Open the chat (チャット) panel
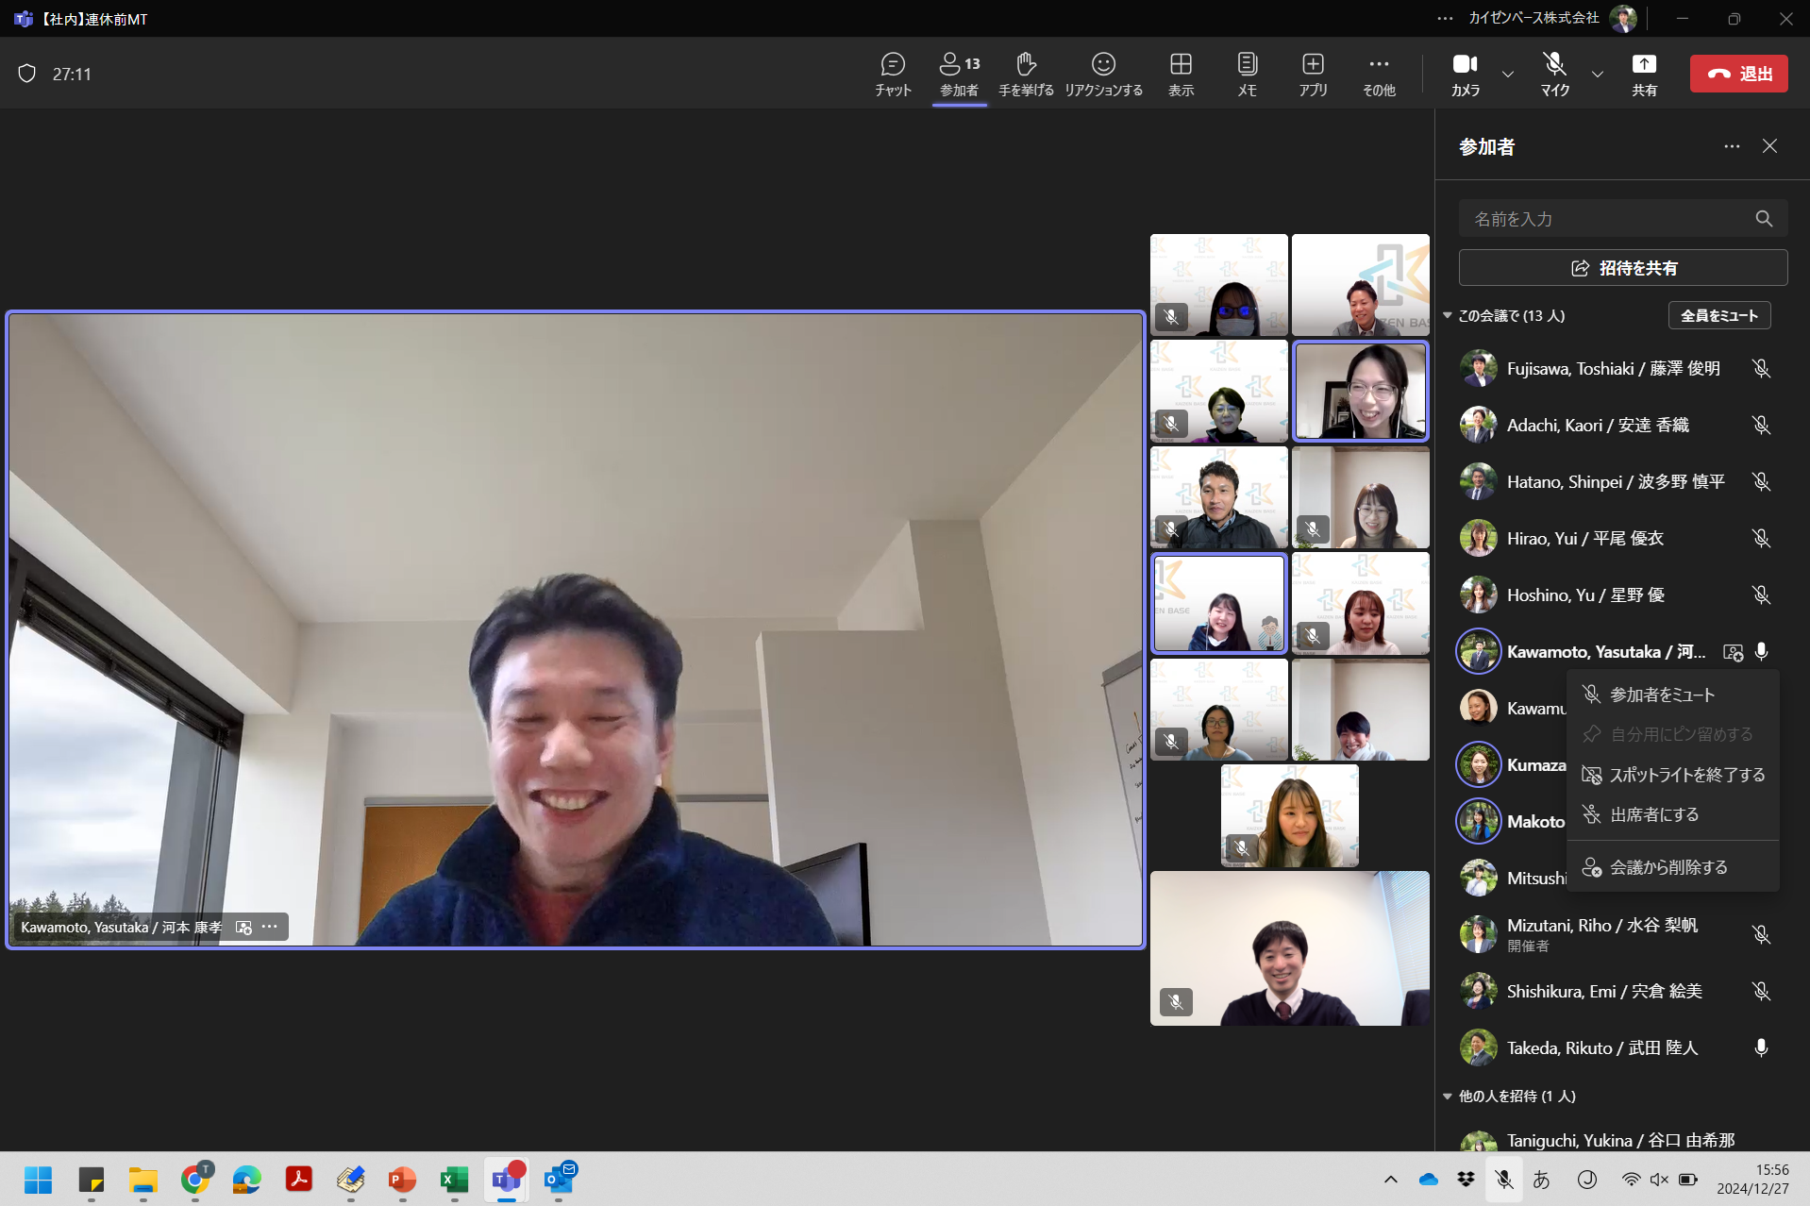Image resolution: width=1810 pixels, height=1206 pixels. tap(892, 74)
